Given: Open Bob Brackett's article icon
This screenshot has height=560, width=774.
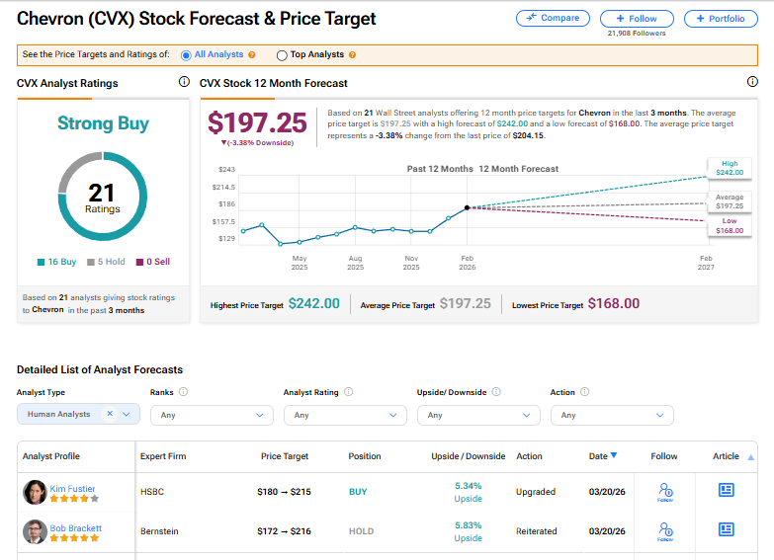Looking at the screenshot, I should 726,529.
